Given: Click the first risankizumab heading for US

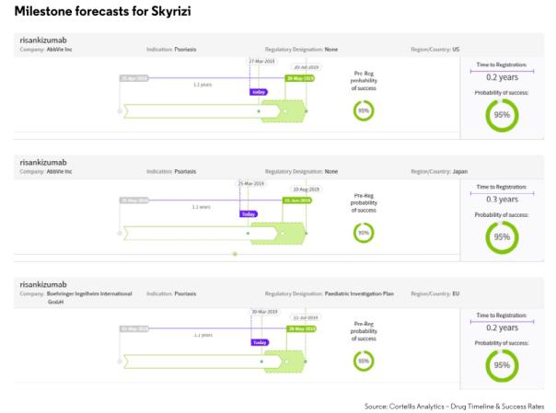Looking at the screenshot, I should (x=43, y=40).
